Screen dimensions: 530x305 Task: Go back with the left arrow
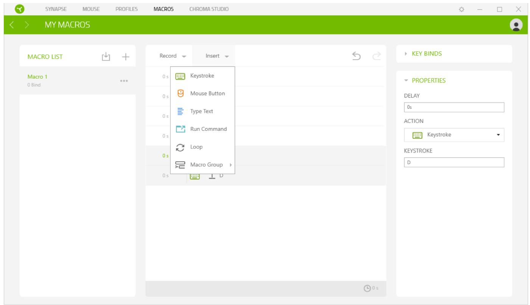(11, 25)
